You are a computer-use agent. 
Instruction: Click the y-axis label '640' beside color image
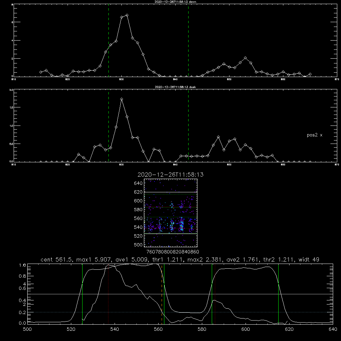point(138,183)
